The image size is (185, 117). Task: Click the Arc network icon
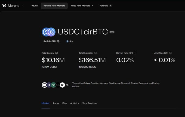pos(67,41)
